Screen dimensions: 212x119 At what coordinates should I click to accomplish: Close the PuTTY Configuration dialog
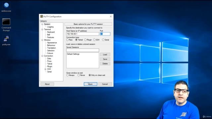coord(111,17)
